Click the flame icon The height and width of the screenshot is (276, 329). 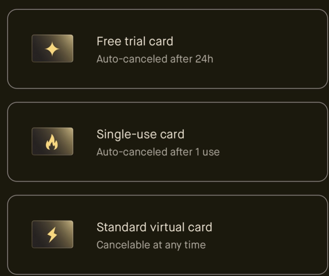pyautogui.click(x=52, y=142)
